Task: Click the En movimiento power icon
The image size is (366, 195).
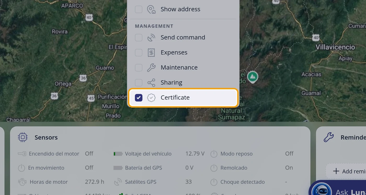Action: [21, 168]
